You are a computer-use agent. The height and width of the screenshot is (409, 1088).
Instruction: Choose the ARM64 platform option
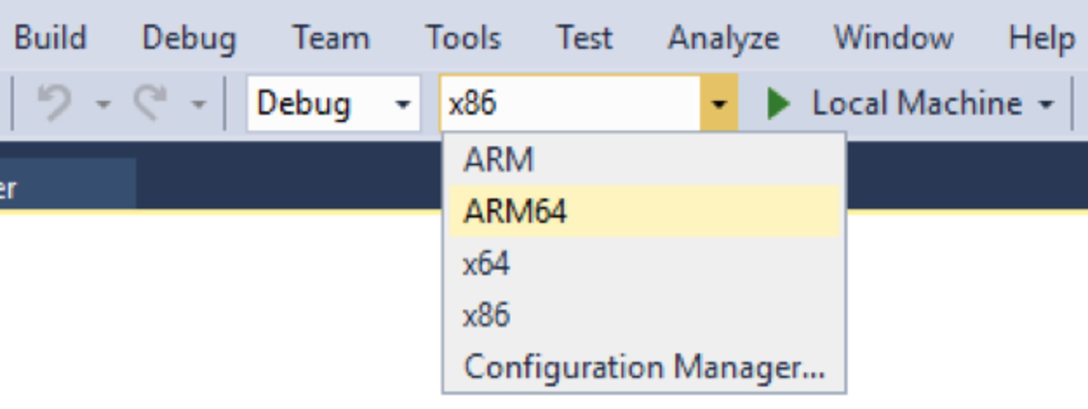(x=515, y=211)
